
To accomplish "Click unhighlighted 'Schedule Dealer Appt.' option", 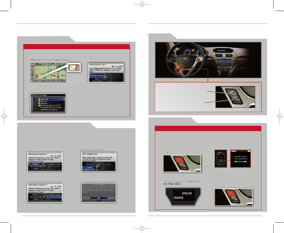I will click(x=54, y=166).
